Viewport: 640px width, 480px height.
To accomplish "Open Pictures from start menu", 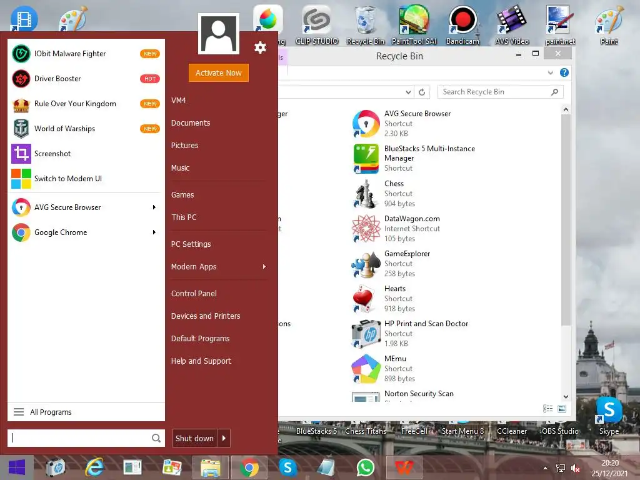I will pyautogui.click(x=184, y=145).
